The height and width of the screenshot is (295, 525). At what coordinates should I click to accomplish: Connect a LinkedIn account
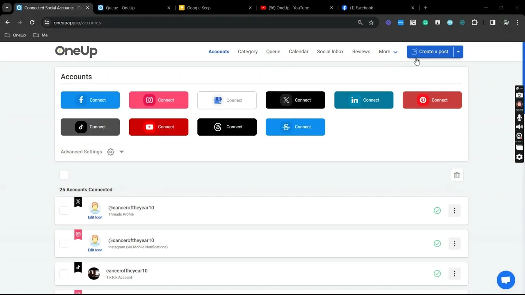pyautogui.click(x=364, y=100)
